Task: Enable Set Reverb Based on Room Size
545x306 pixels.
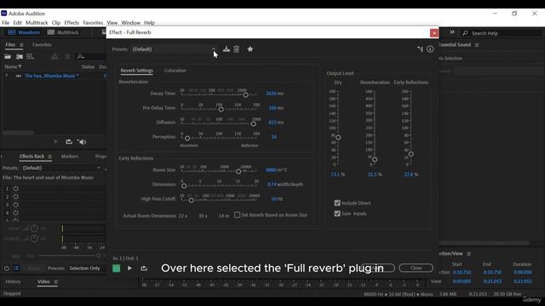Action: coord(237,215)
